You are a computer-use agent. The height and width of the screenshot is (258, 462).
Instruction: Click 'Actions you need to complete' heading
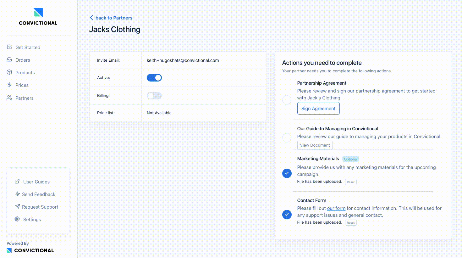(x=322, y=63)
